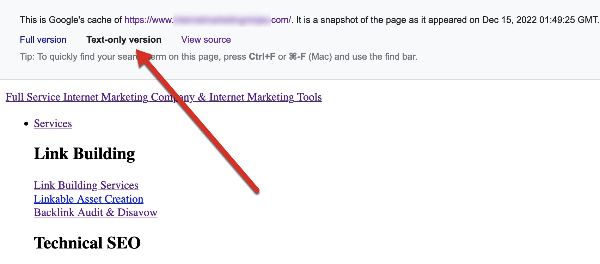Screen dimensions: 600x264
Task: Select the Text-only version label
Action: pyautogui.click(x=124, y=40)
